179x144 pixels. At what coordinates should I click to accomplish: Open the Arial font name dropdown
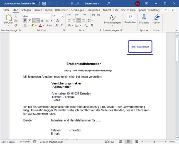49,16
